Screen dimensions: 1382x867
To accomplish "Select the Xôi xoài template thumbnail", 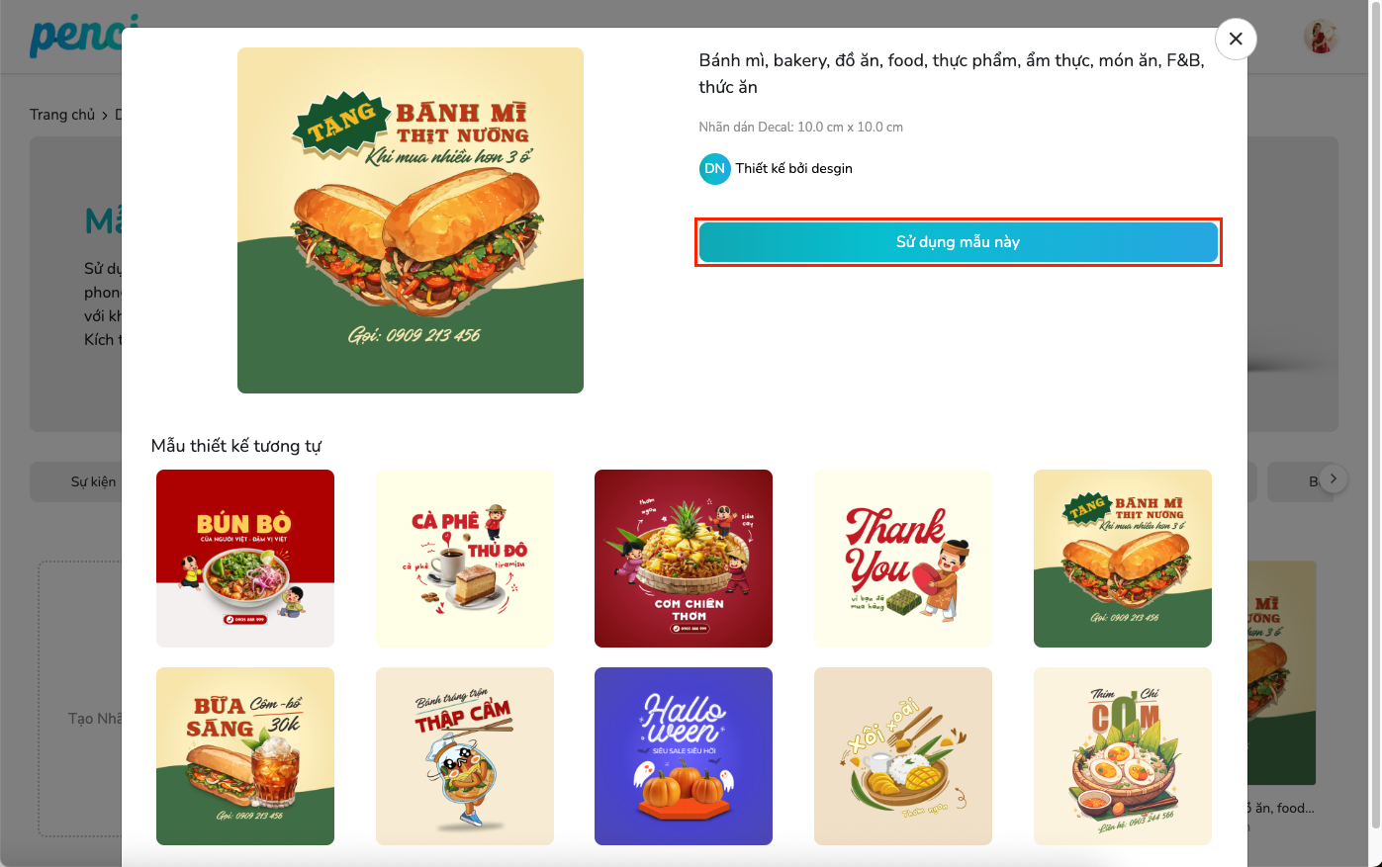I will pyautogui.click(x=903, y=756).
